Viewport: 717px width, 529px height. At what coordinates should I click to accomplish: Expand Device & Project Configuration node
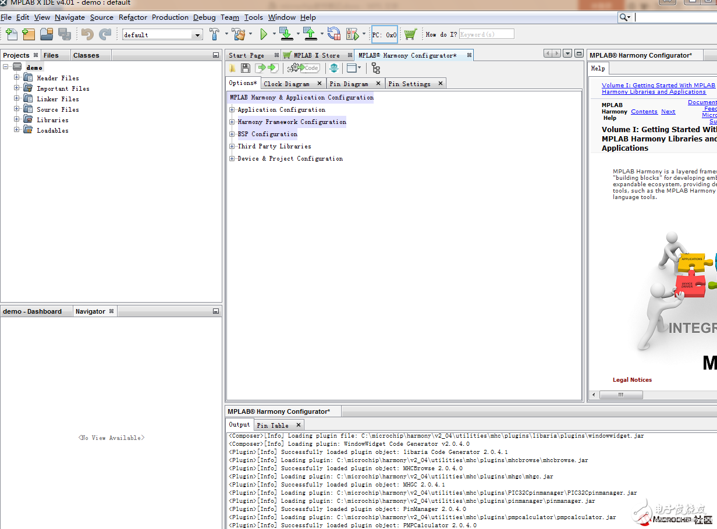[232, 158]
